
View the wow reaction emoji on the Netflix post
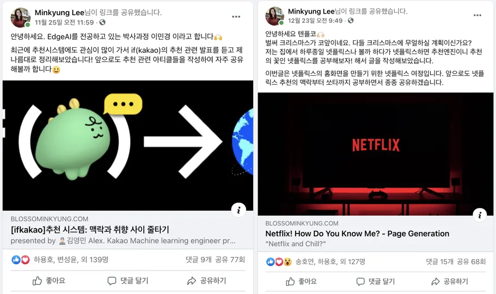point(287,262)
